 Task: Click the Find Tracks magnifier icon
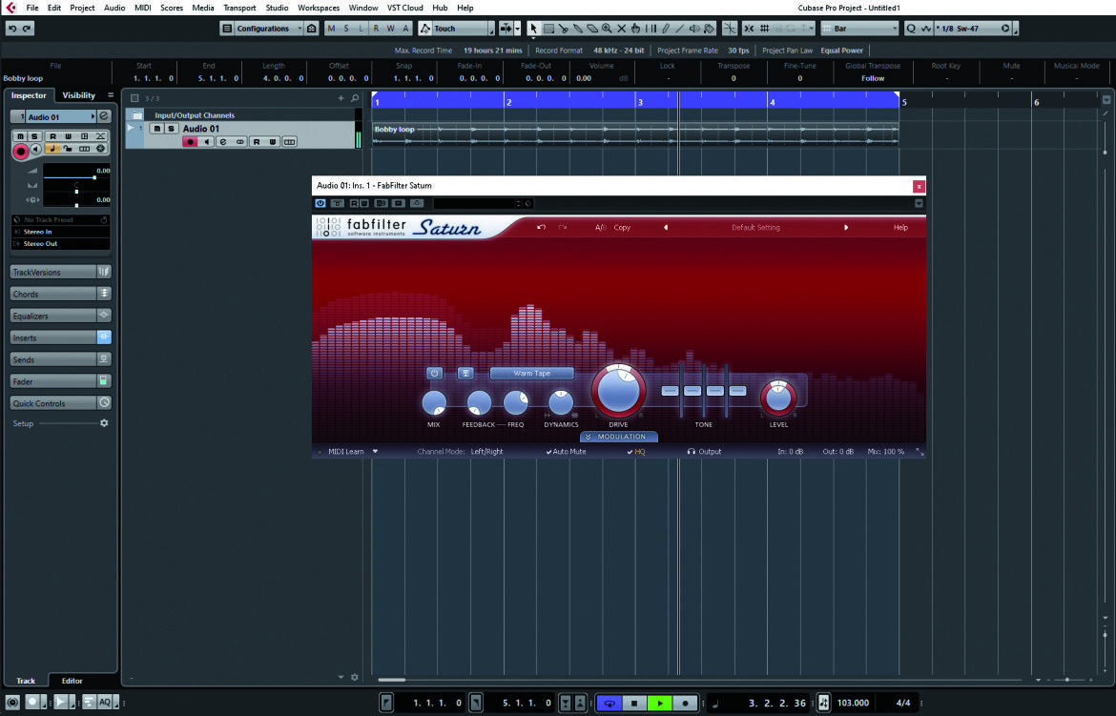355,98
